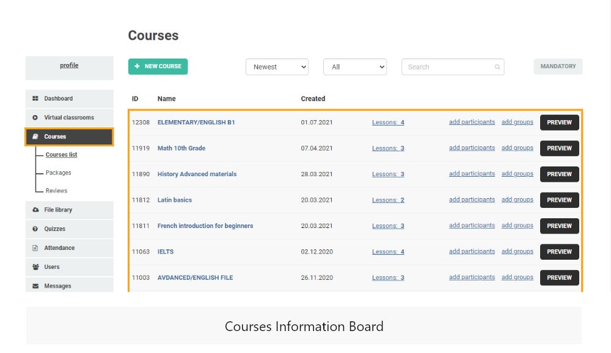Click the Courses book icon in sidebar
Viewport: 611px width, 353px height.
(x=37, y=136)
